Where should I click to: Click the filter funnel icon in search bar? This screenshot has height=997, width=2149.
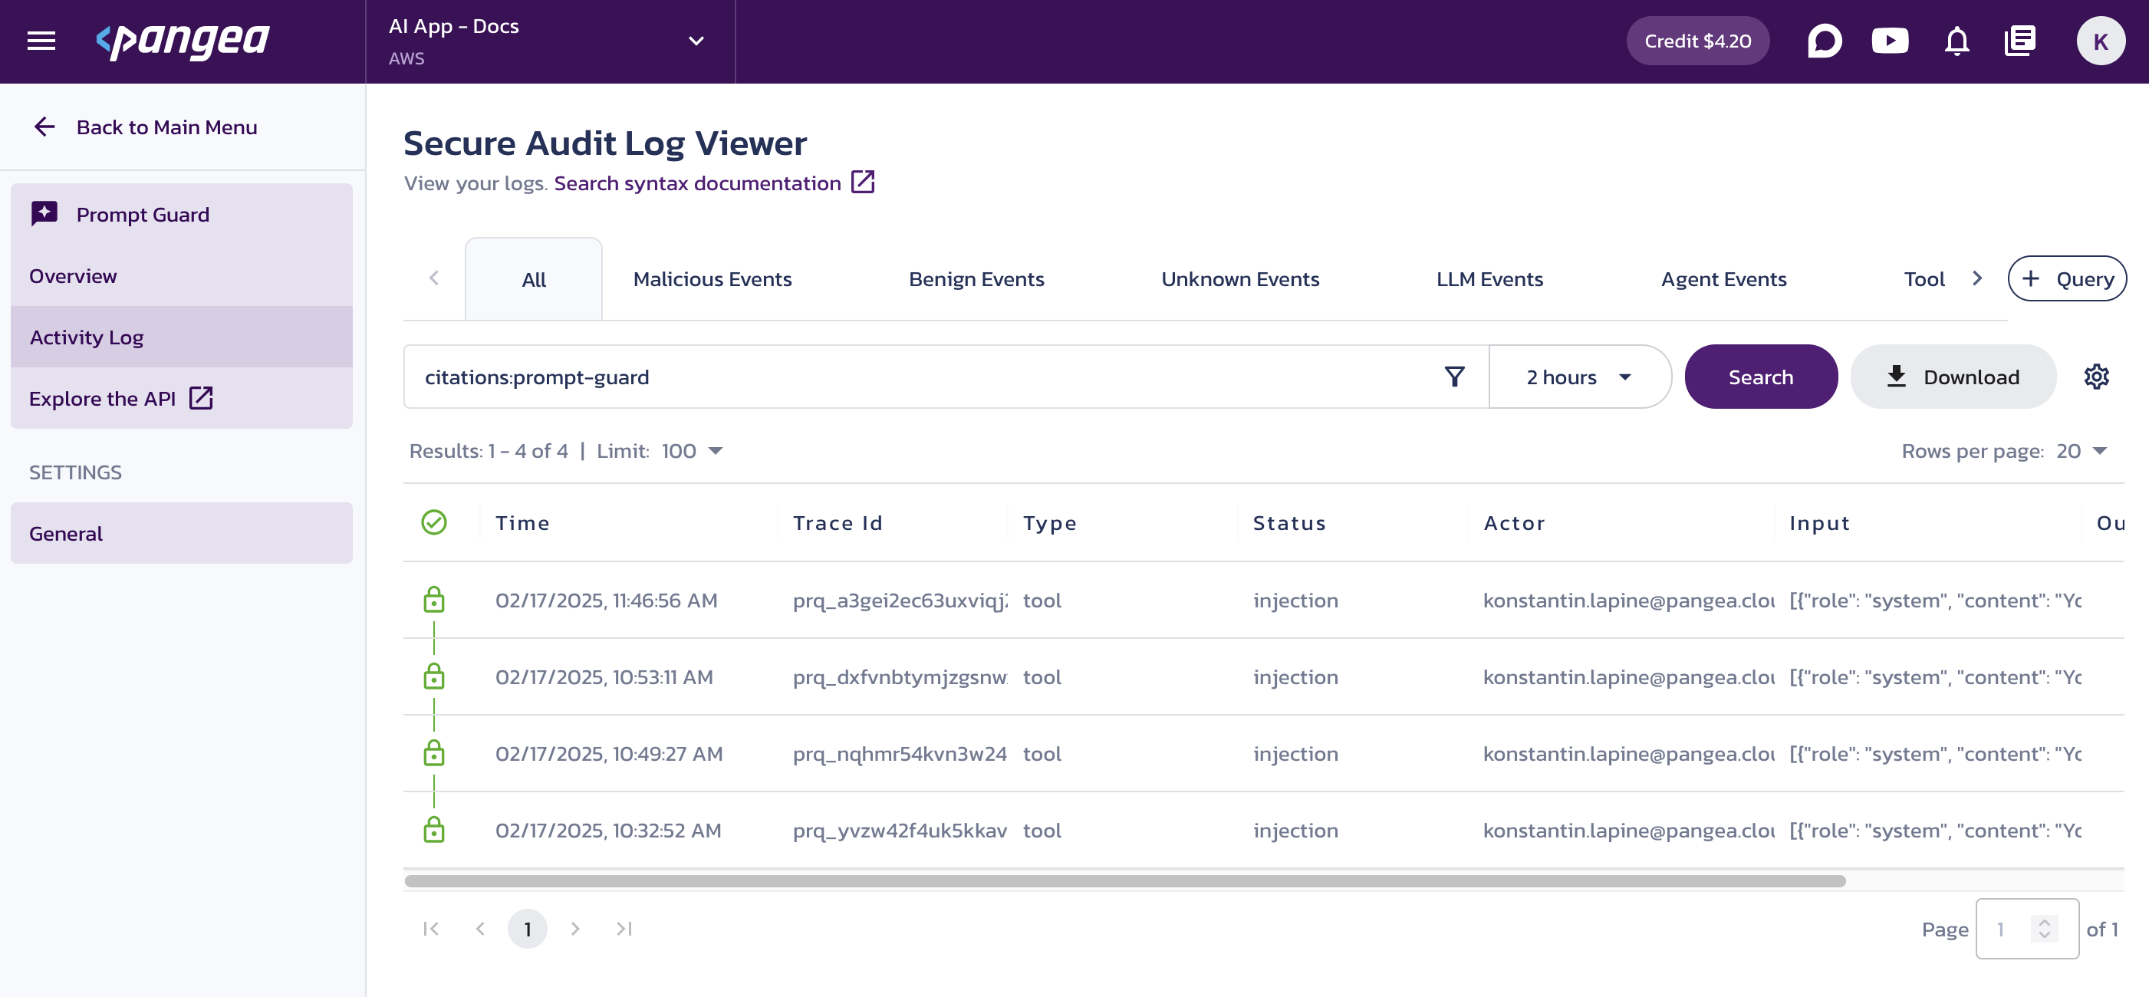pyautogui.click(x=1456, y=377)
